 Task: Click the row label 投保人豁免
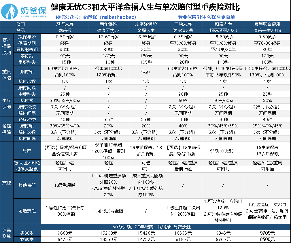(27, 169)
